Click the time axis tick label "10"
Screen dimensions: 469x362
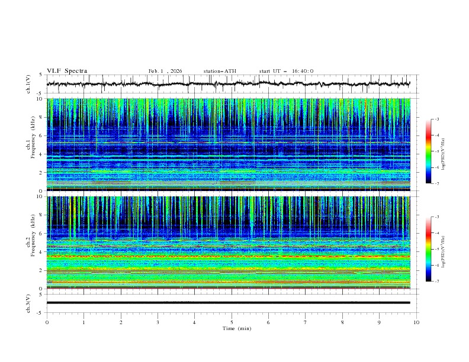coord(416,322)
